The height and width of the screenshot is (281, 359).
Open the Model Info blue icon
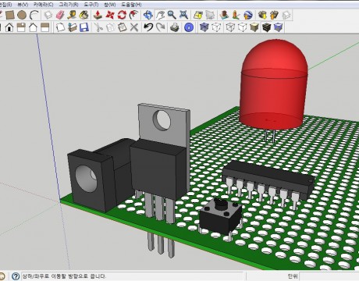pos(189,27)
